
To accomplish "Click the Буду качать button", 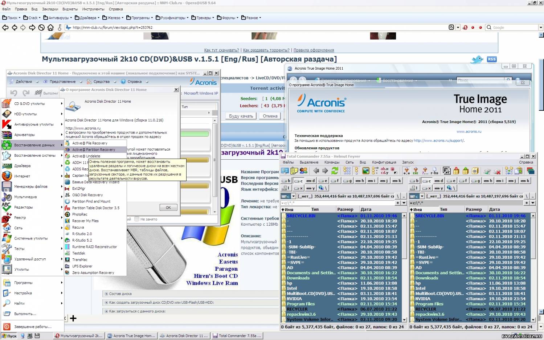I will click(241, 116).
